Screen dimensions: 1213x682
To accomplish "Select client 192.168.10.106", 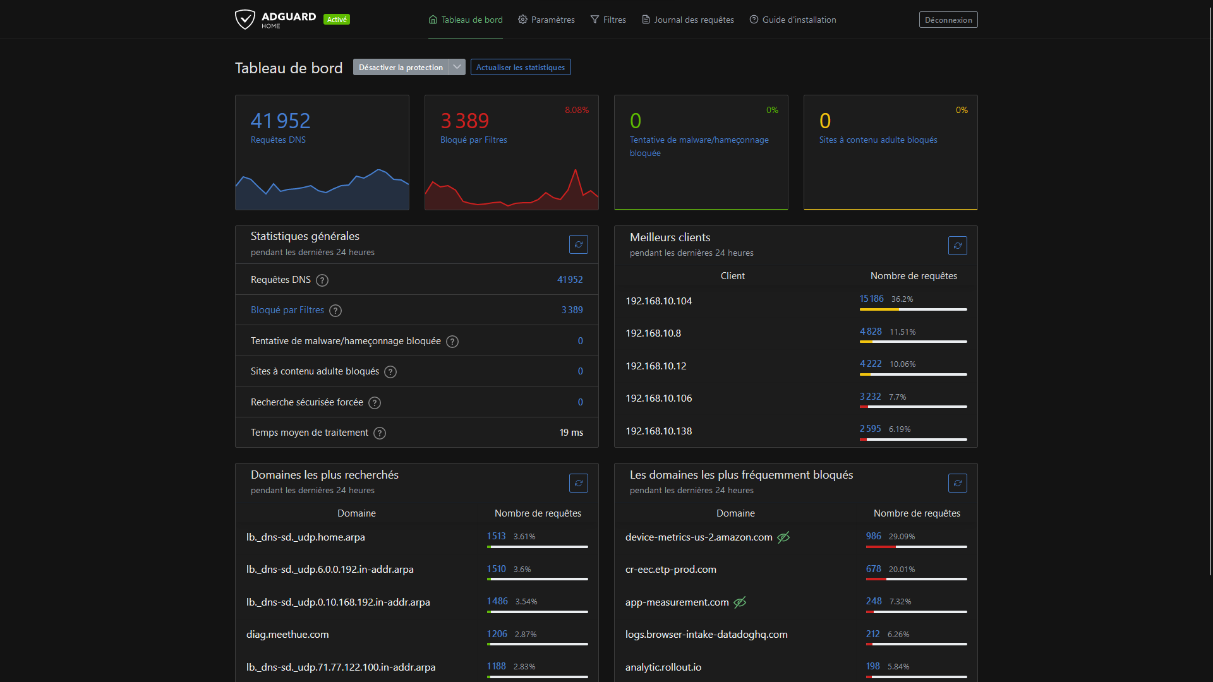I will click(x=659, y=398).
